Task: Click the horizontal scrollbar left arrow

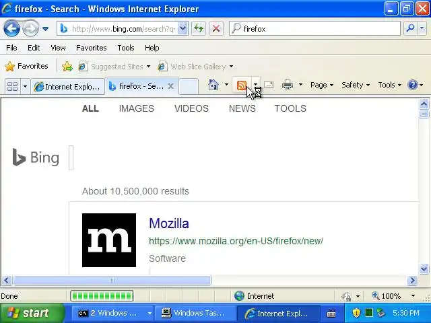Action: pyautogui.click(x=7, y=281)
